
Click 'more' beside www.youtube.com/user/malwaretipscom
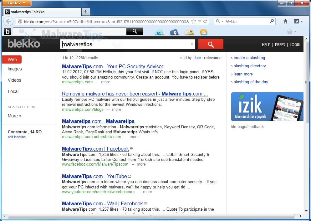pos(147,192)
